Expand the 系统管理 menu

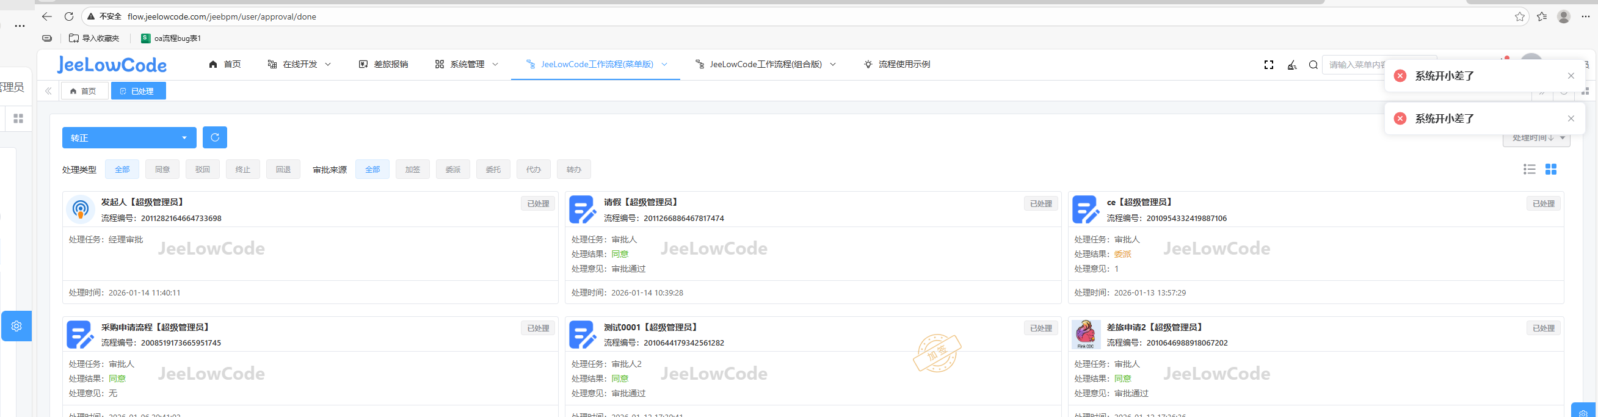pos(467,65)
